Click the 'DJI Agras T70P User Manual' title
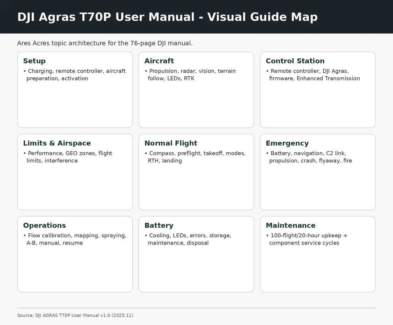Screen dimensions: 393x325 (x=168, y=17)
